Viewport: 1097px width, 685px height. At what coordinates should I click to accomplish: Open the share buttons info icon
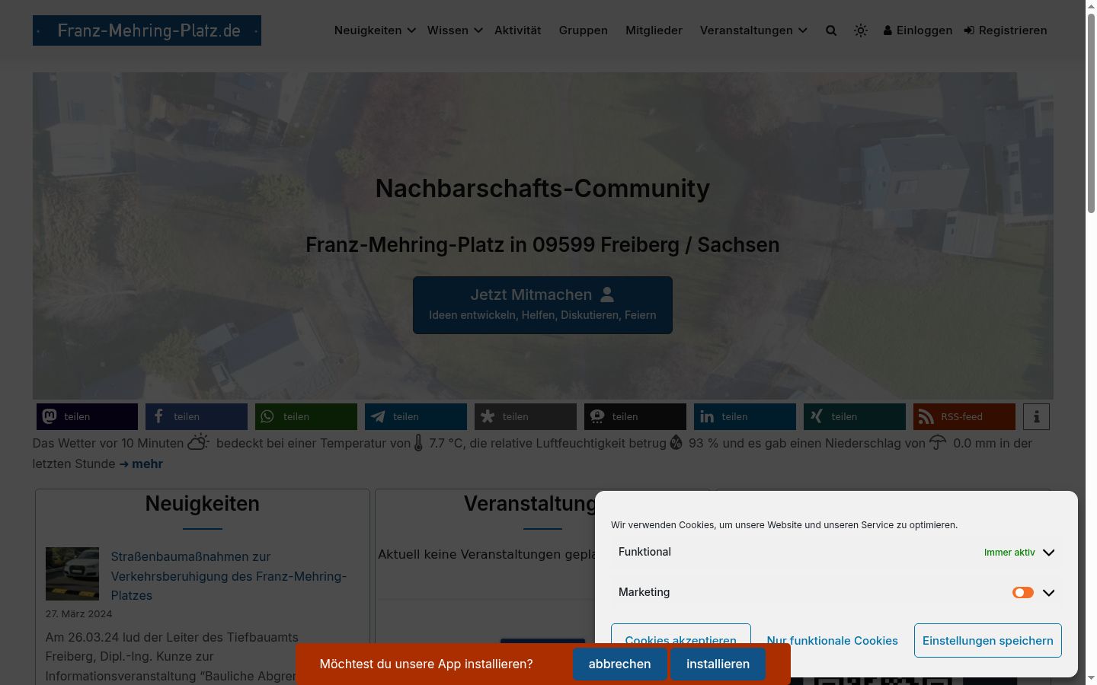pyautogui.click(x=1036, y=416)
